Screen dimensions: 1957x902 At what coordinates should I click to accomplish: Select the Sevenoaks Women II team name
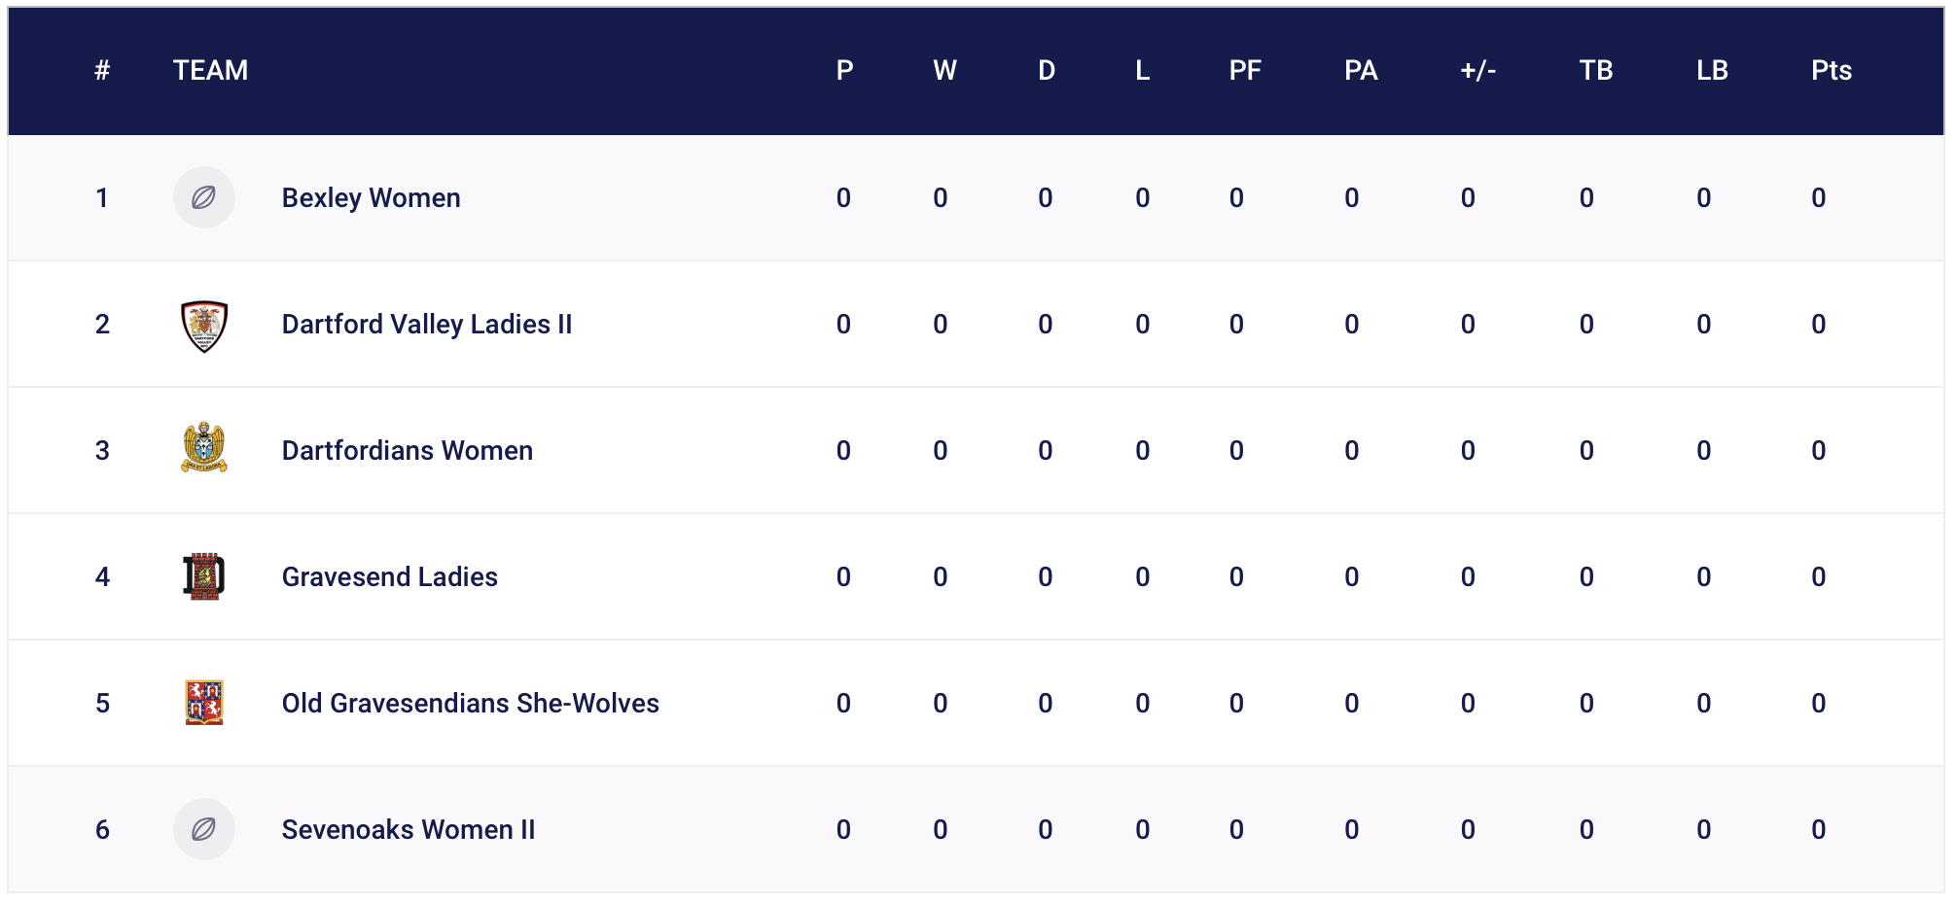(409, 830)
